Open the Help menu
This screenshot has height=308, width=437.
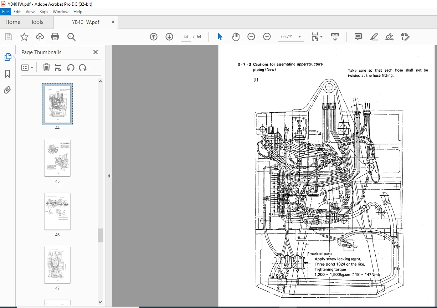(x=78, y=12)
